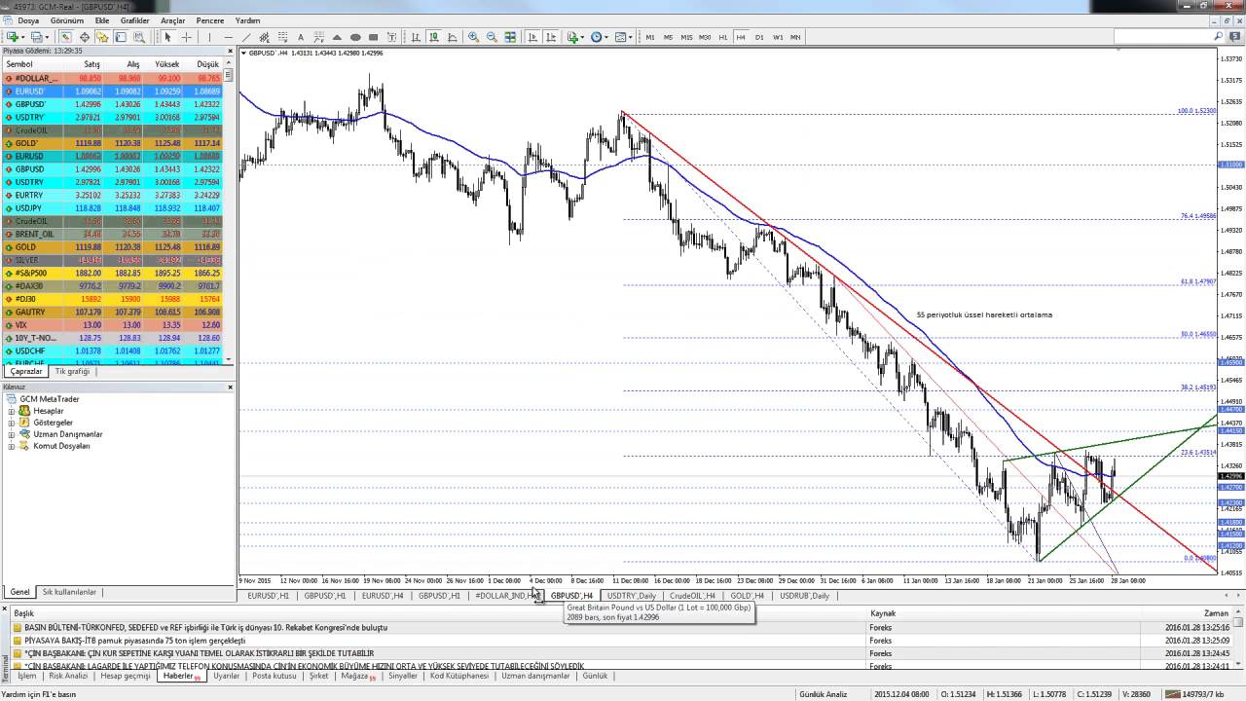Toggle Market Watch window icon

[x=66, y=37]
